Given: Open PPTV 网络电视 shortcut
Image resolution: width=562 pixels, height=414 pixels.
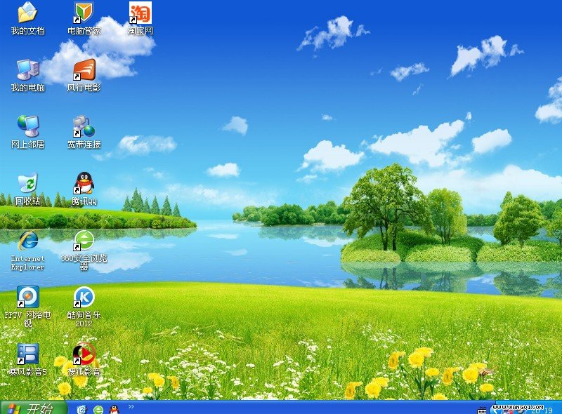Looking at the screenshot, I should pos(27,298).
